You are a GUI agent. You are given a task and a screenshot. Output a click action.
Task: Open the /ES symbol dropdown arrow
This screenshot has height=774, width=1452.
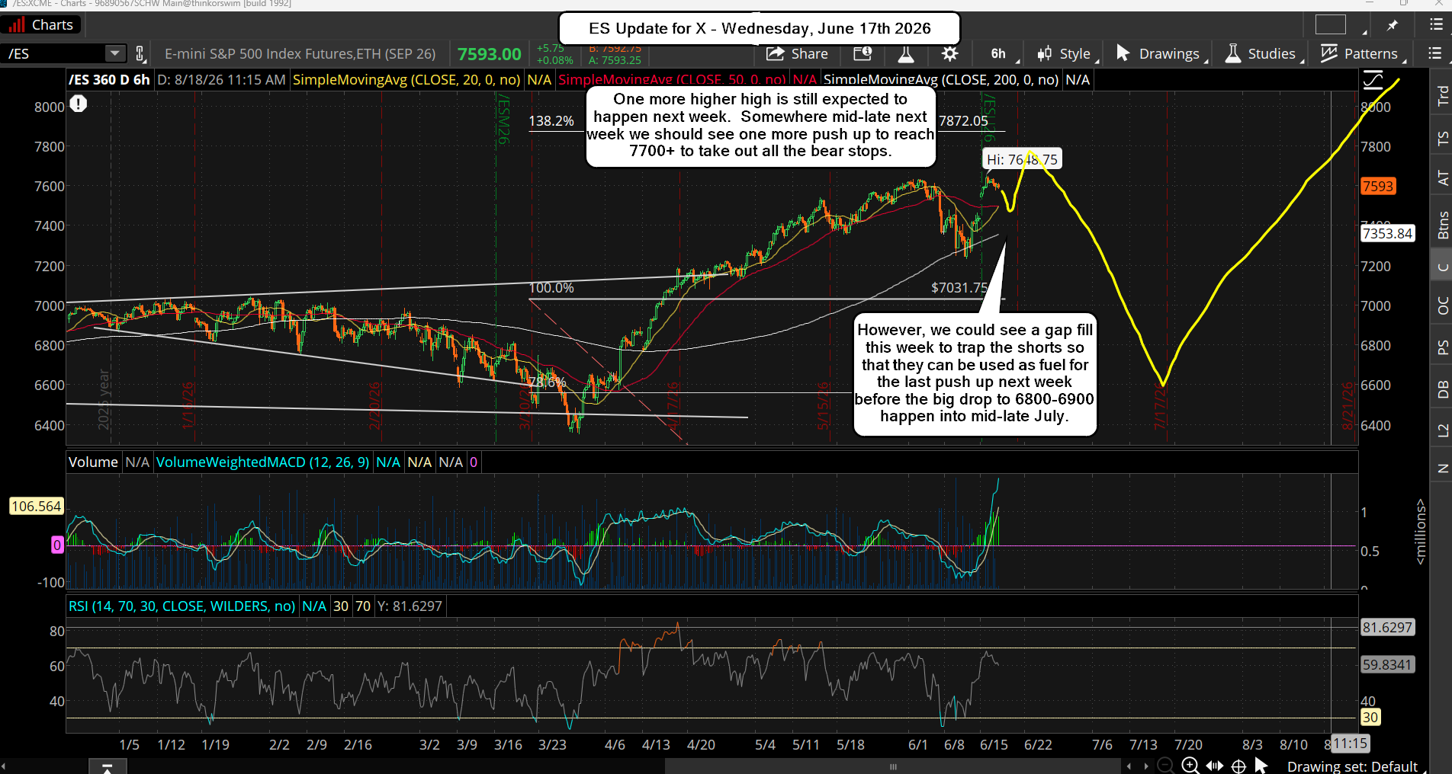pyautogui.click(x=114, y=53)
